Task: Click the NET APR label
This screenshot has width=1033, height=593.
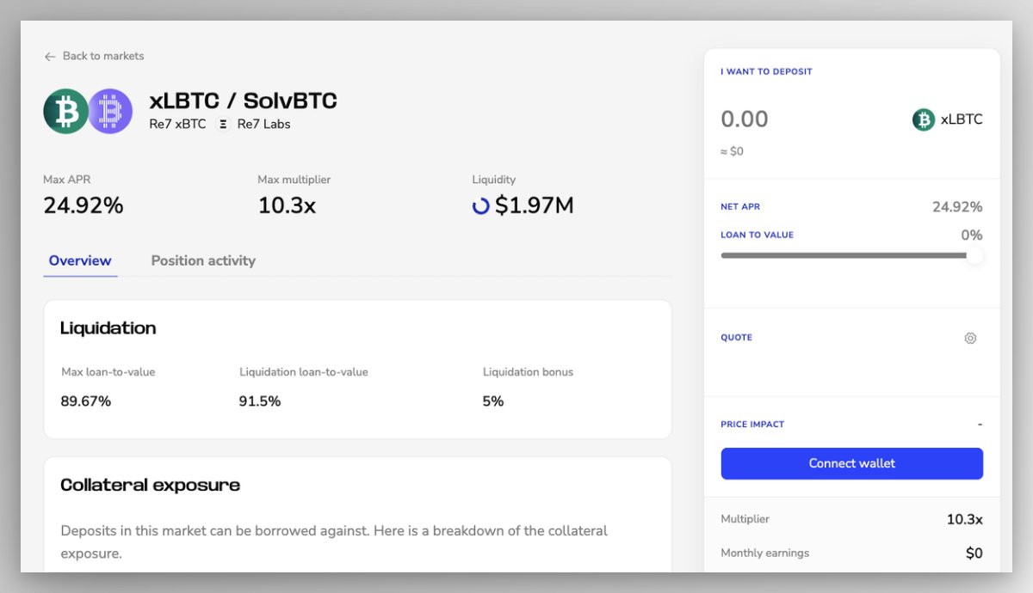Action: coord(740,207)
